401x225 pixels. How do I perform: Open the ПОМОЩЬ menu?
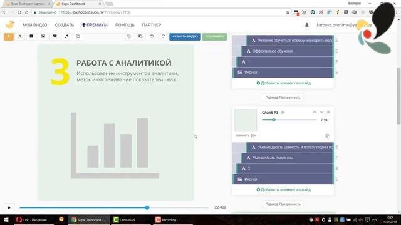pos(125,25)
